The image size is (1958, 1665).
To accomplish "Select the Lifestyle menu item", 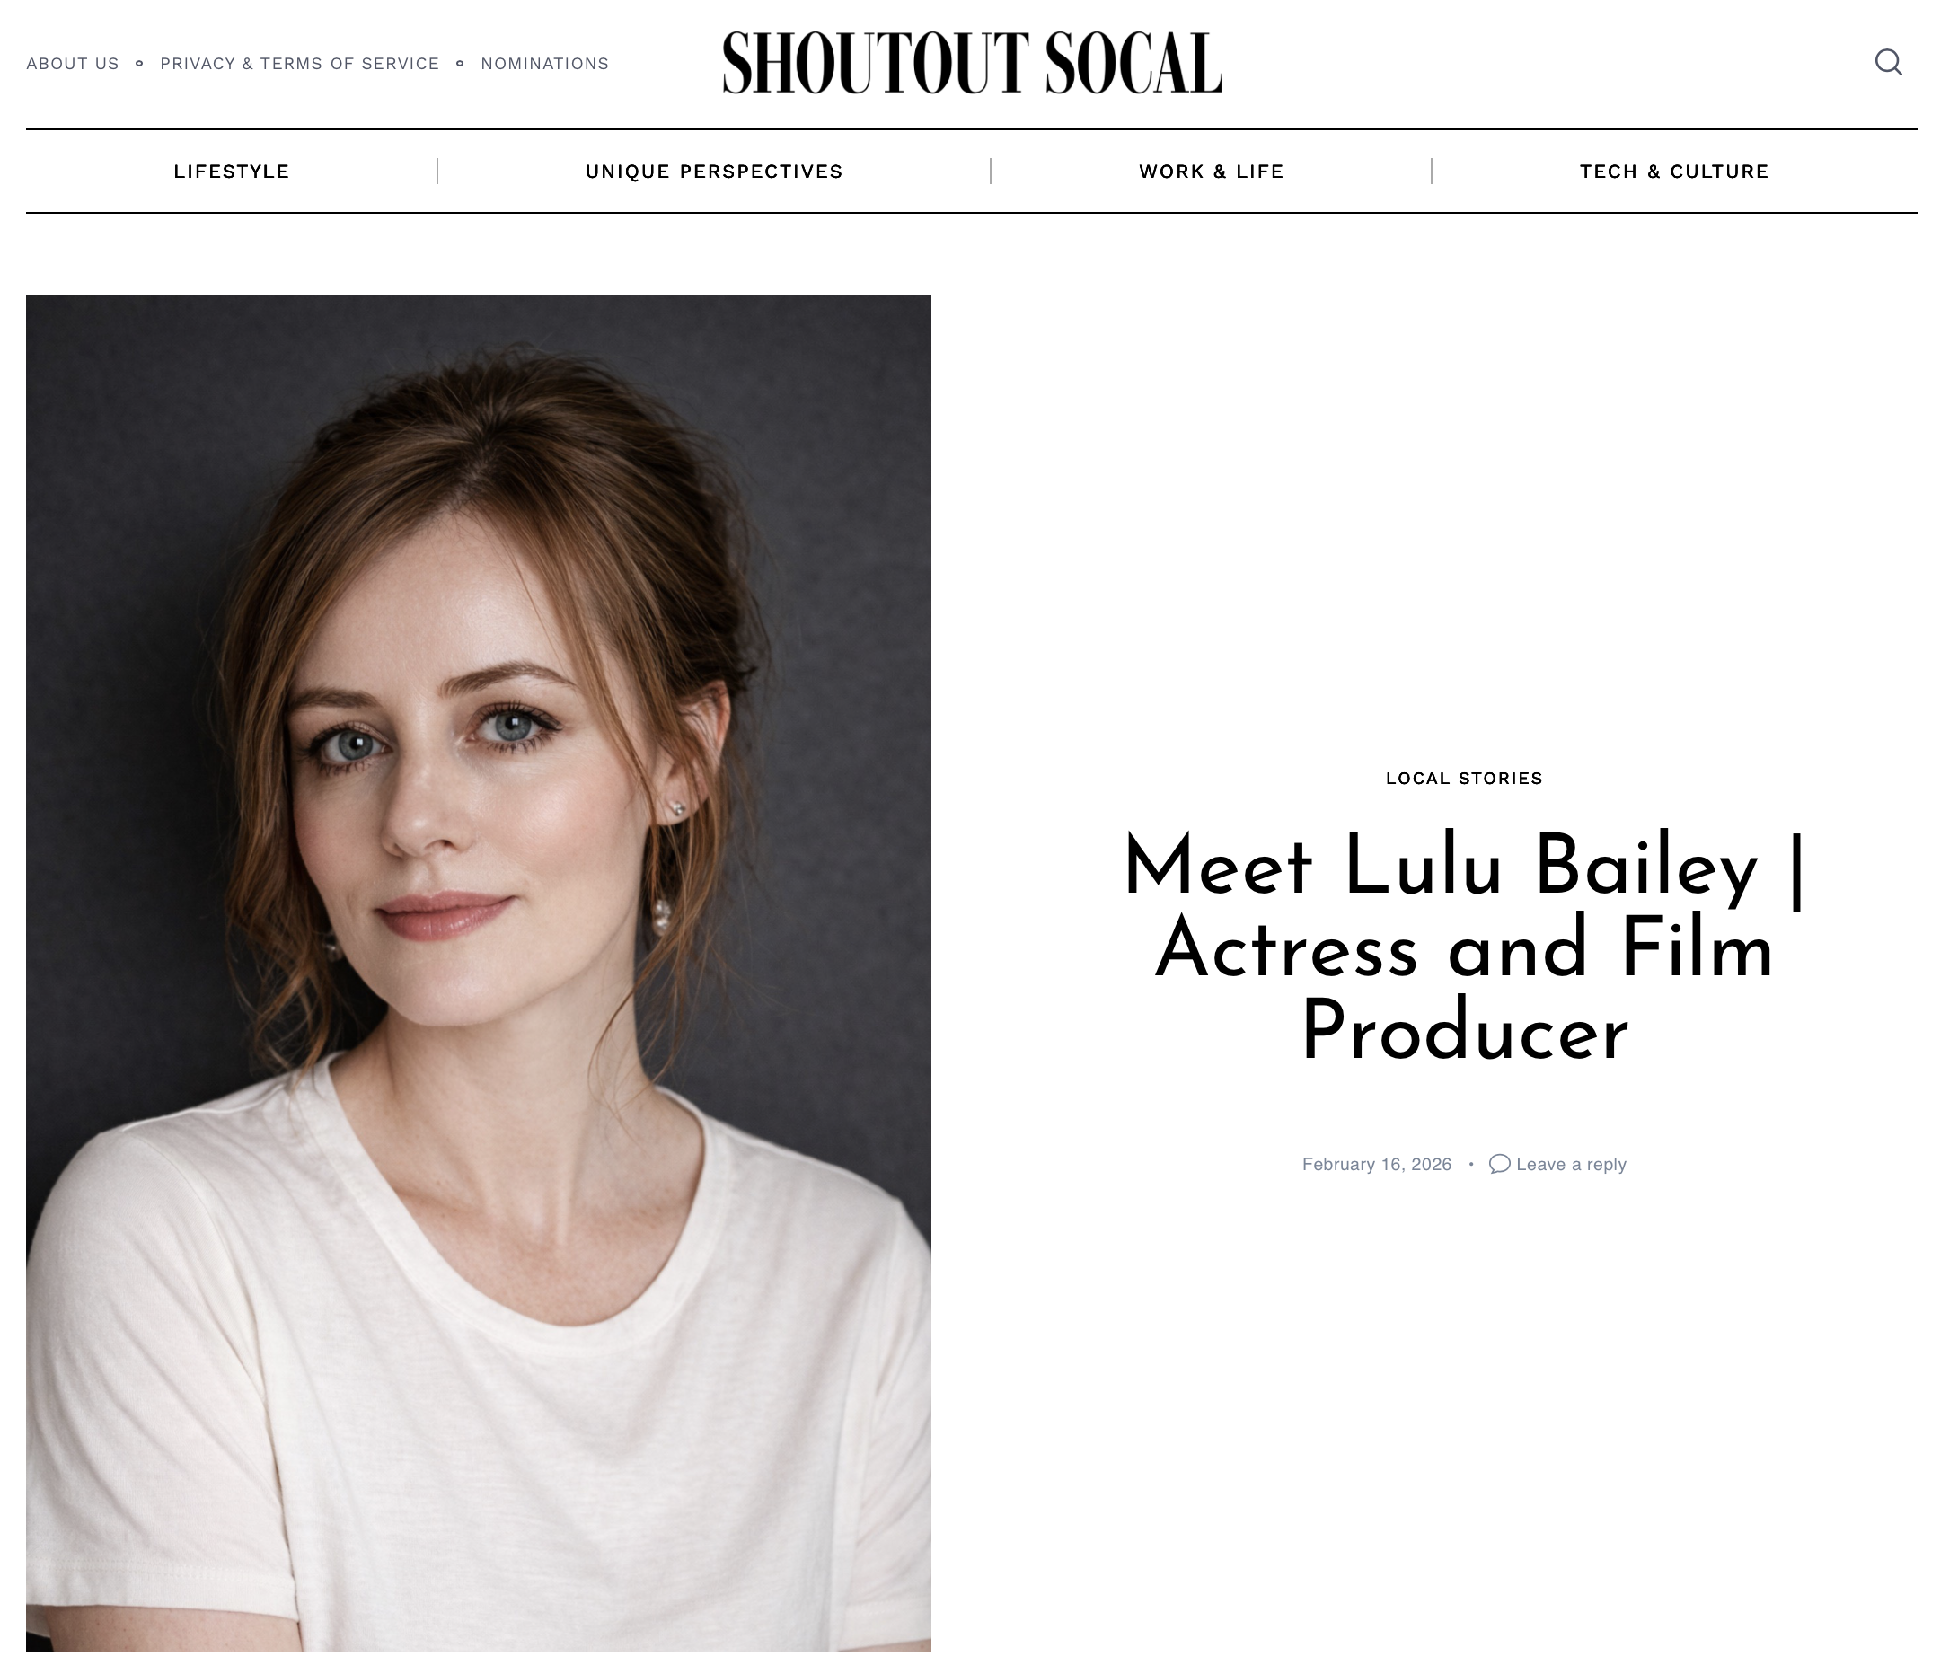I will 232,171.
